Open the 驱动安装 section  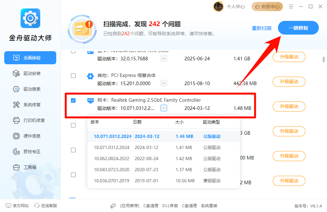[x=30, y=73]
